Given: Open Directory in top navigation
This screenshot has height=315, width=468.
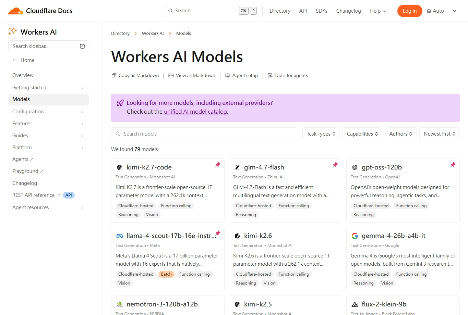Looking at the screenshot, I should [x=280, y=11].
